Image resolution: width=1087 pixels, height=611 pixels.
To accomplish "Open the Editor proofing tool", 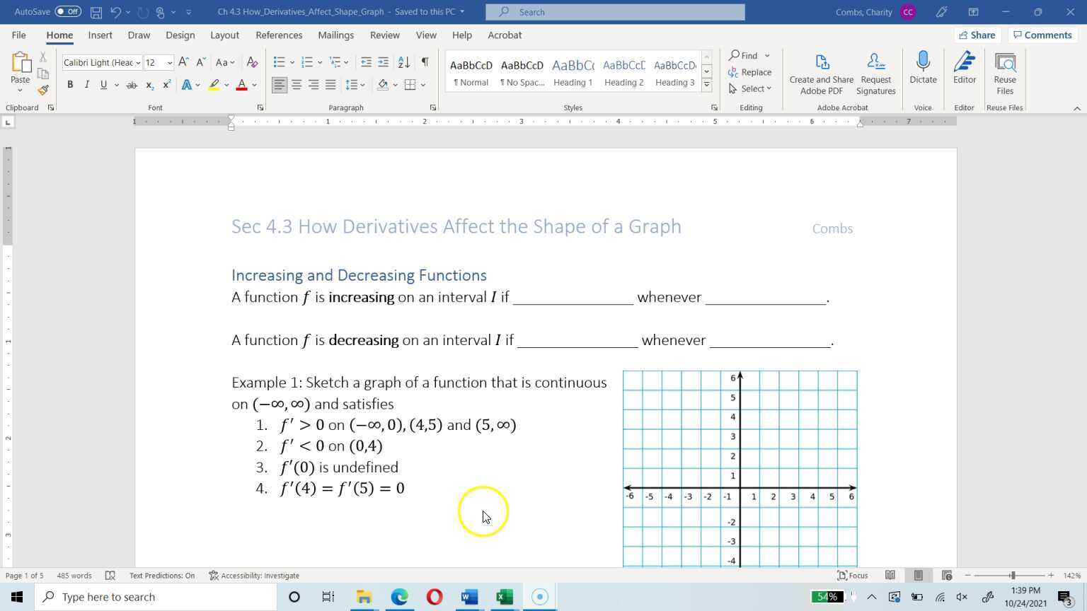I will coord(965,69).
